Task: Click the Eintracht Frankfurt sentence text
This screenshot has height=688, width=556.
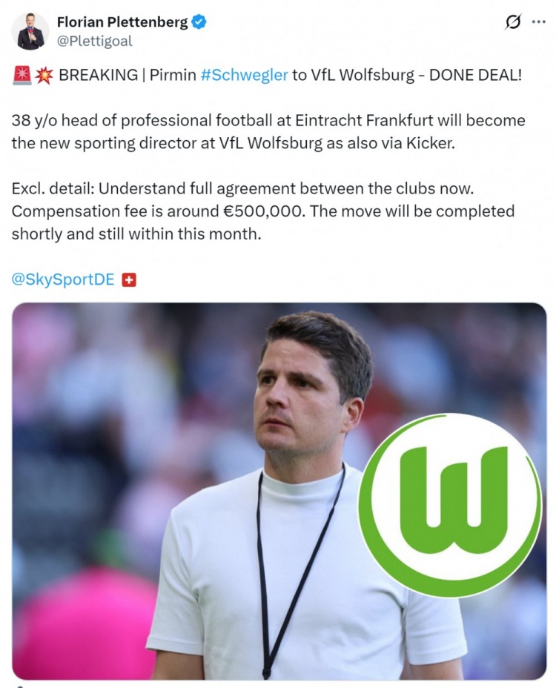Action: pyautogui.click(x=268, y=132)
